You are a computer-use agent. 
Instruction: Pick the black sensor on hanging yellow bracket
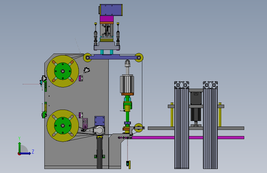pyautogui.click(x=127, y=163)
